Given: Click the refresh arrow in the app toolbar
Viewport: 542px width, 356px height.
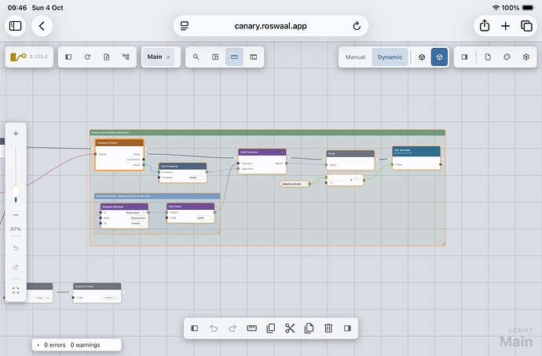Looking at the screenshot, I should point(87,57).
